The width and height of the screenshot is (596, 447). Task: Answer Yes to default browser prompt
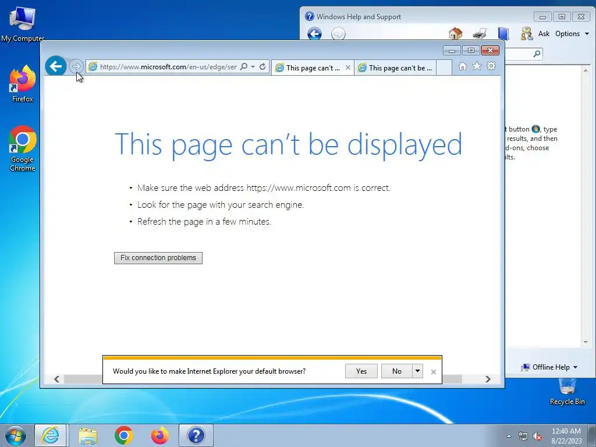pos(361,371)
